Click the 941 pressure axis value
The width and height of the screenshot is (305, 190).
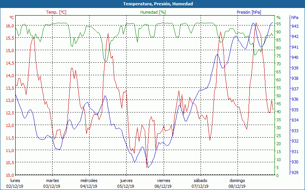tap(295, 47)
